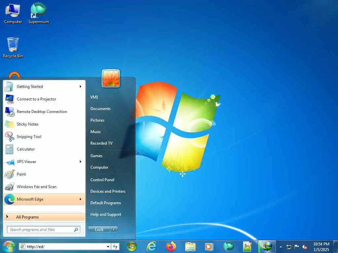This screenshot has height=253, width=338.
Task: Open Games from Start menu
Action: [96, 156]
